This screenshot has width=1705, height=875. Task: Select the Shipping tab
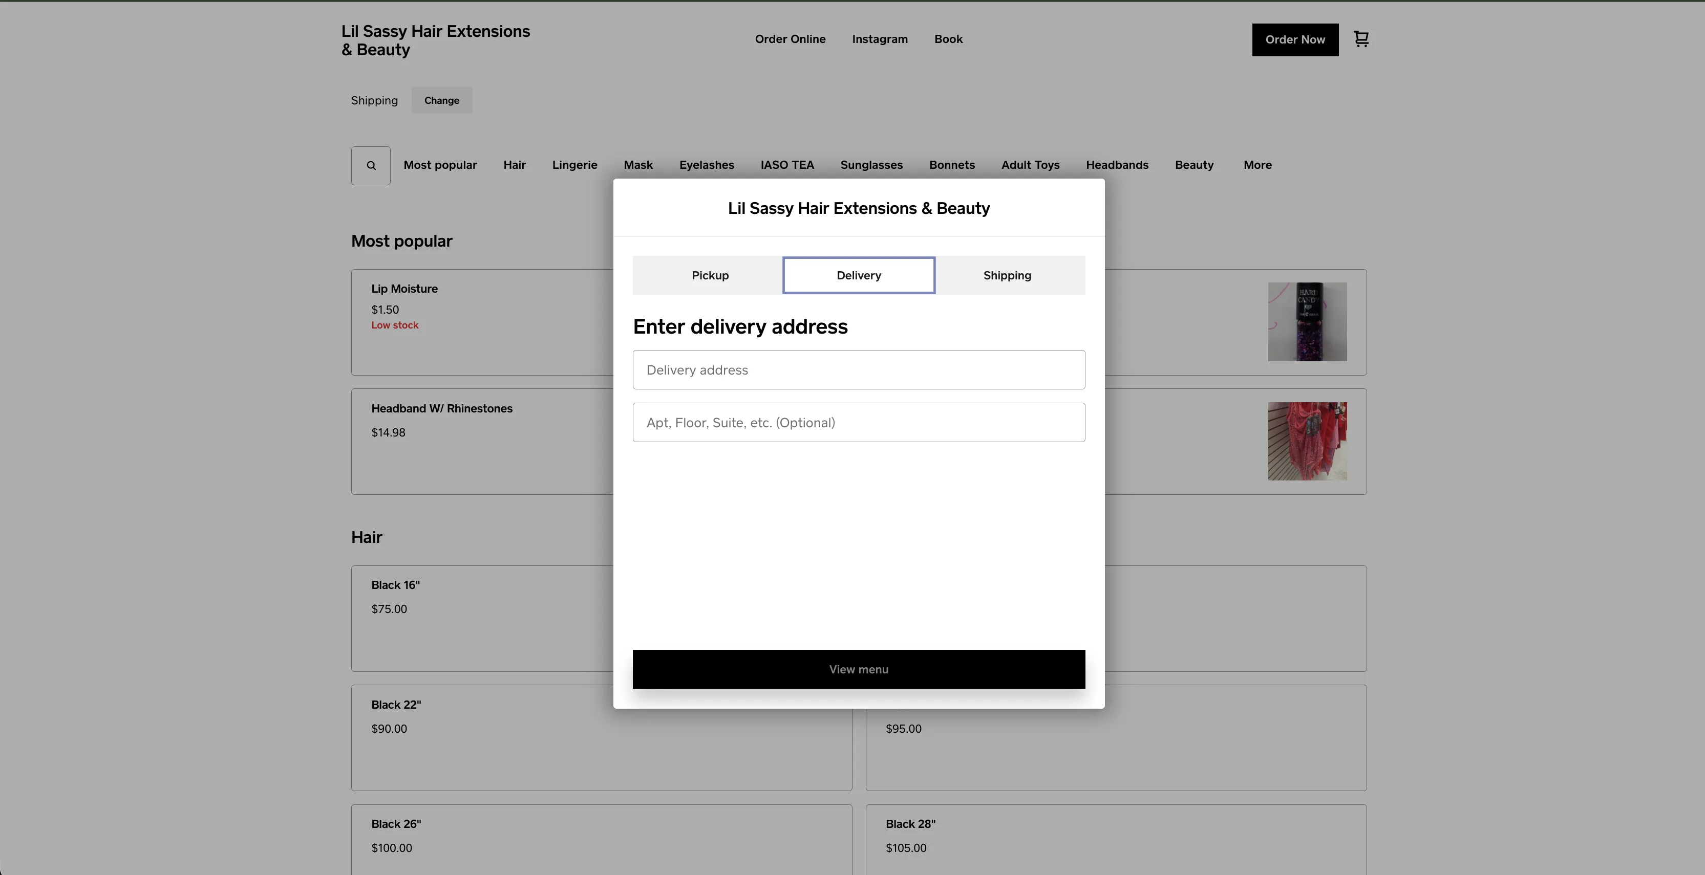[x=1007, y=275]
